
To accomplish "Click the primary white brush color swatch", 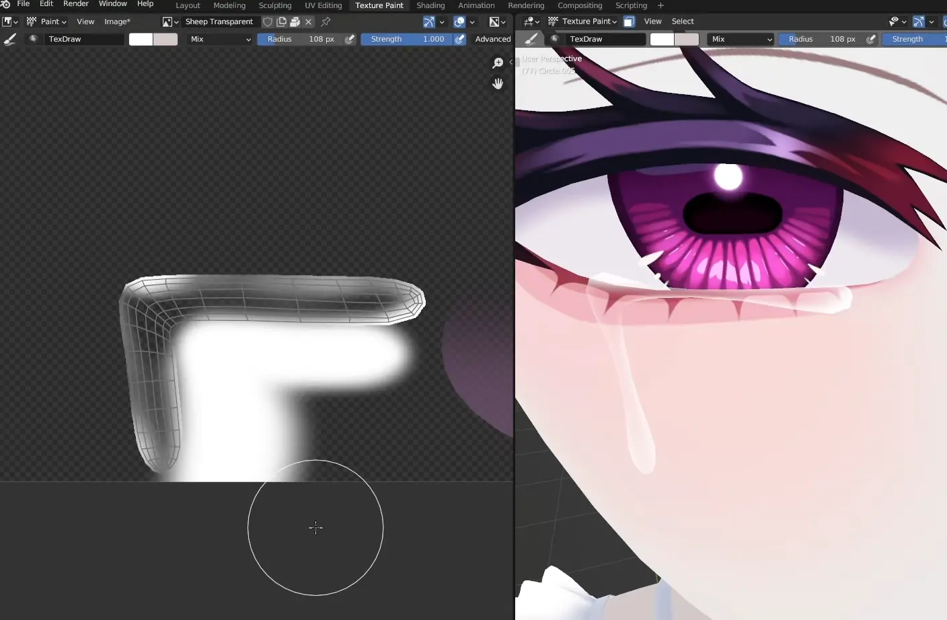I will pyautogui.click(x=141, y=39).
